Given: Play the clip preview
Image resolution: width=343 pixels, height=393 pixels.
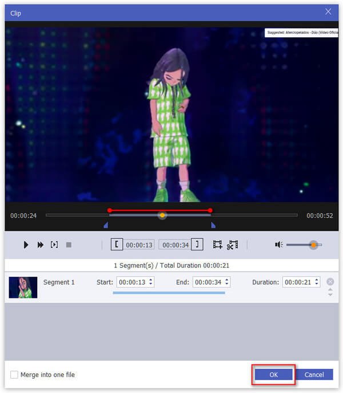Looking at the screenshot, I should click(26, 245).
